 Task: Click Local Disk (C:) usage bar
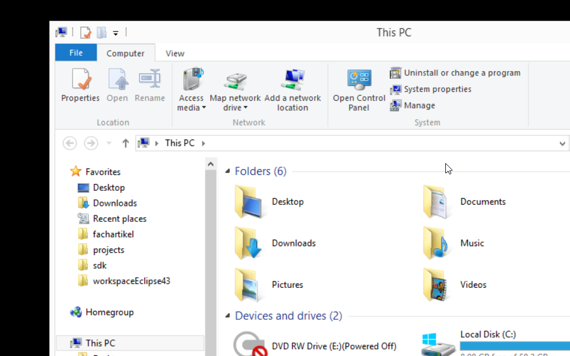pyautogui.click(x=515, y=346)
